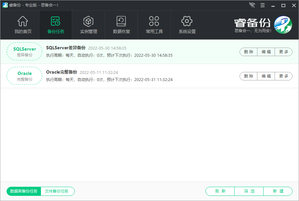
Task: Open 系统设置 system settings gear
Action: (187, 21)
